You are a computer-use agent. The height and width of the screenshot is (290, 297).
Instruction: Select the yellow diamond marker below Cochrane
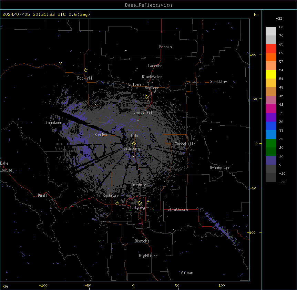pos(117,203)
